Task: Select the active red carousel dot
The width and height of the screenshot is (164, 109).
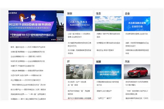Action: tap(57, 40)
